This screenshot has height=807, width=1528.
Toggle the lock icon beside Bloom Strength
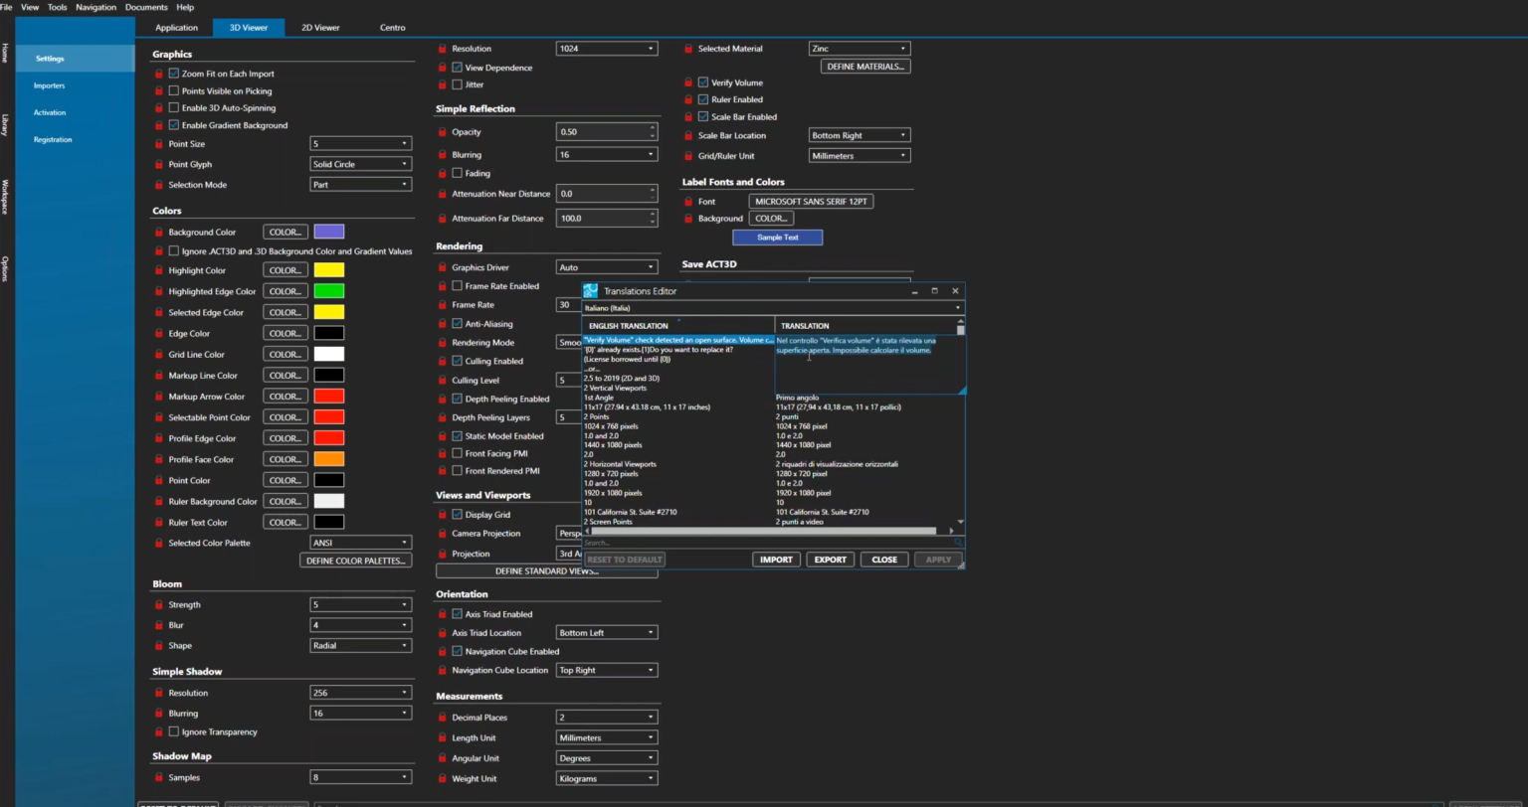(159, 605)
